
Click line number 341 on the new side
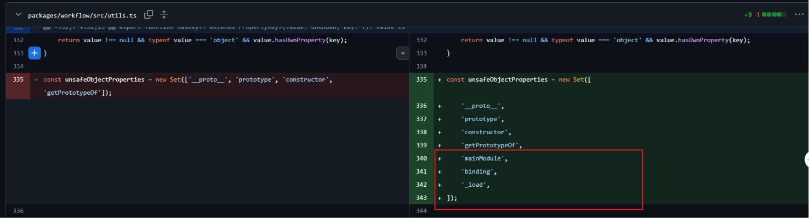[421, 171]
